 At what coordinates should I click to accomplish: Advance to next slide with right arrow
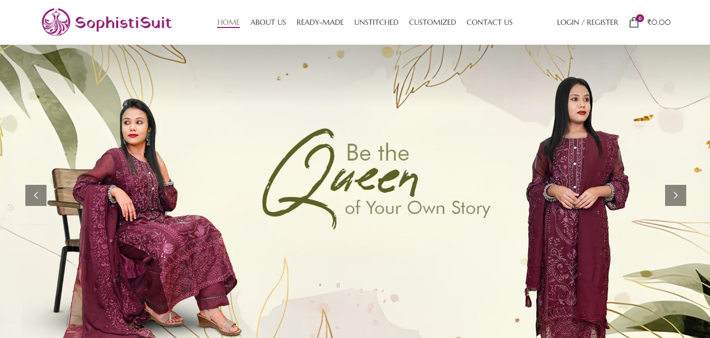coord(676,195)
